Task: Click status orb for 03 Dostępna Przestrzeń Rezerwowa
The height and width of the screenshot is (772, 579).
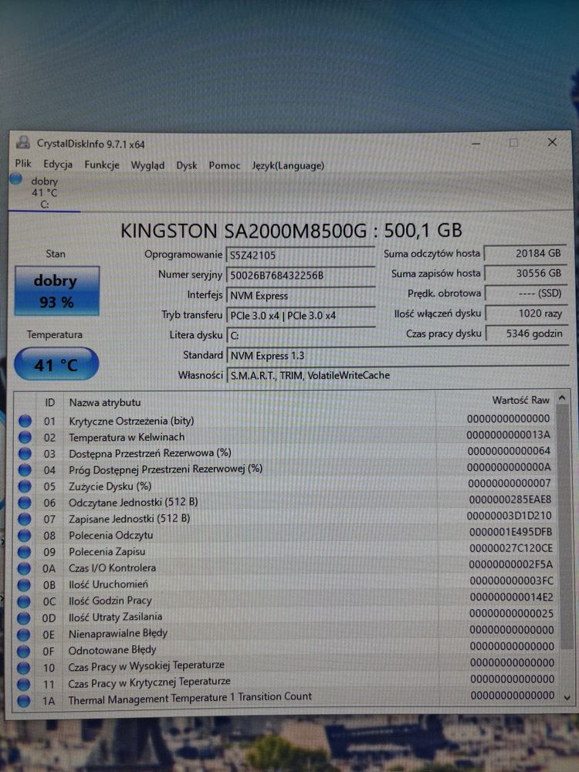Action: click(25, 453)
